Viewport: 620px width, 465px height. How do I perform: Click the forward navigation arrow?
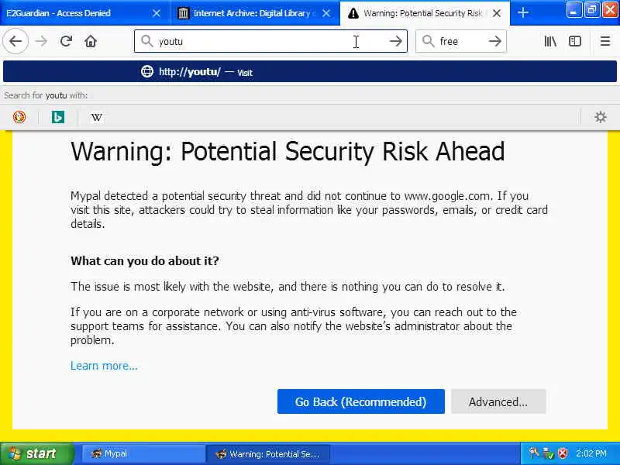(41, 41)
